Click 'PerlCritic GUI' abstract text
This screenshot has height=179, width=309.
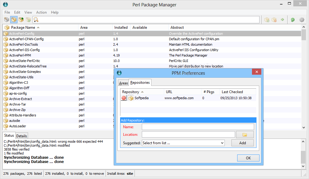(x=179, y=61)
